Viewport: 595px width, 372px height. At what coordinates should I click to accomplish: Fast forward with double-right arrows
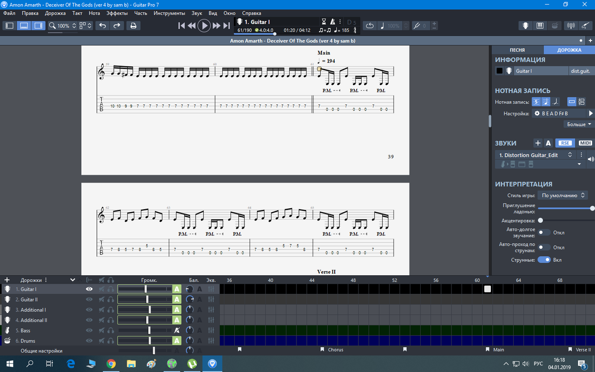pos(216,26)
